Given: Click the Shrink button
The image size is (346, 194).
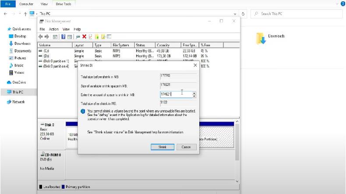Looking at the screenshot, I should 162,147.
